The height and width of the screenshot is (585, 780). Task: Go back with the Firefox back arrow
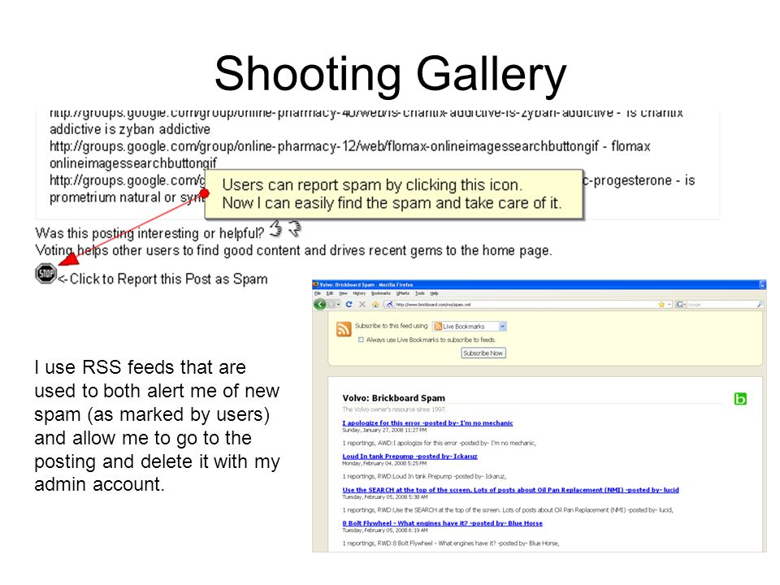click(x=320, y=305)
